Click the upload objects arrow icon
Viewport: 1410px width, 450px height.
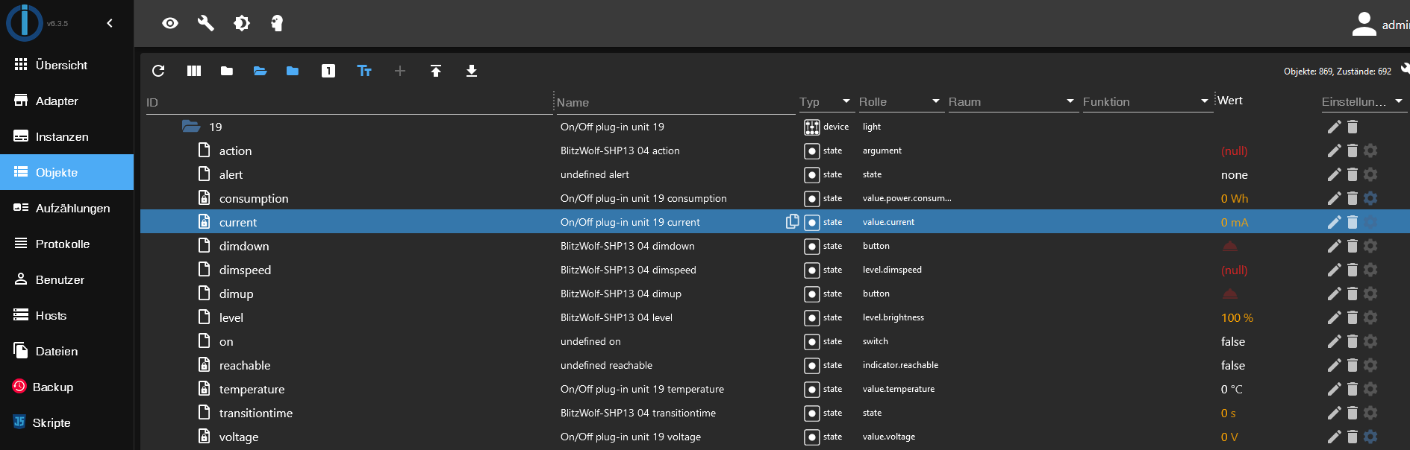click(436, 71)
